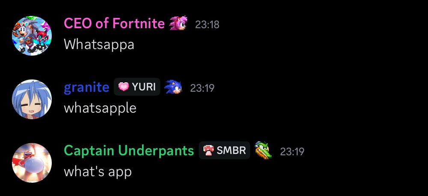
Task: Open the SMBR server tag badge
Action: 224,150
